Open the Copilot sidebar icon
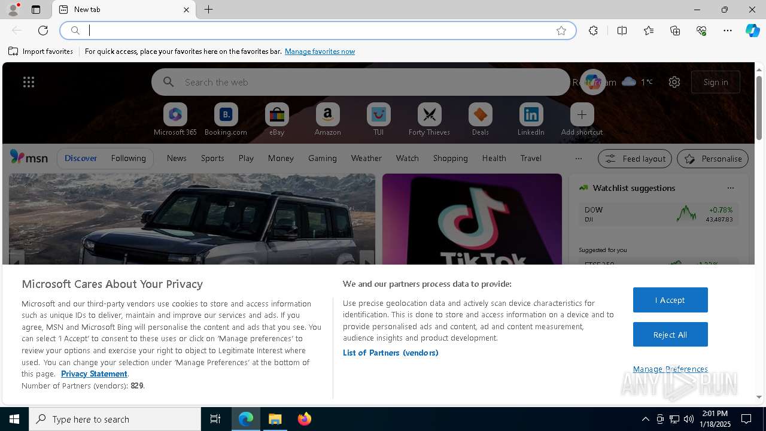Viewport: 766px width, 431px height. tap(752, 31)
